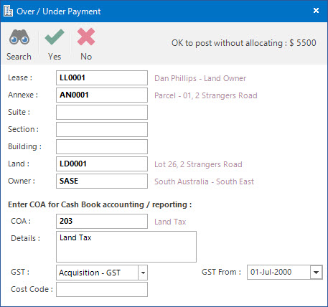Click the empty Building input field

pos(102,146)
